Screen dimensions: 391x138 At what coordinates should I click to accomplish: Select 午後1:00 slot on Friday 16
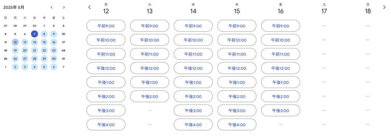coord(281,82)
